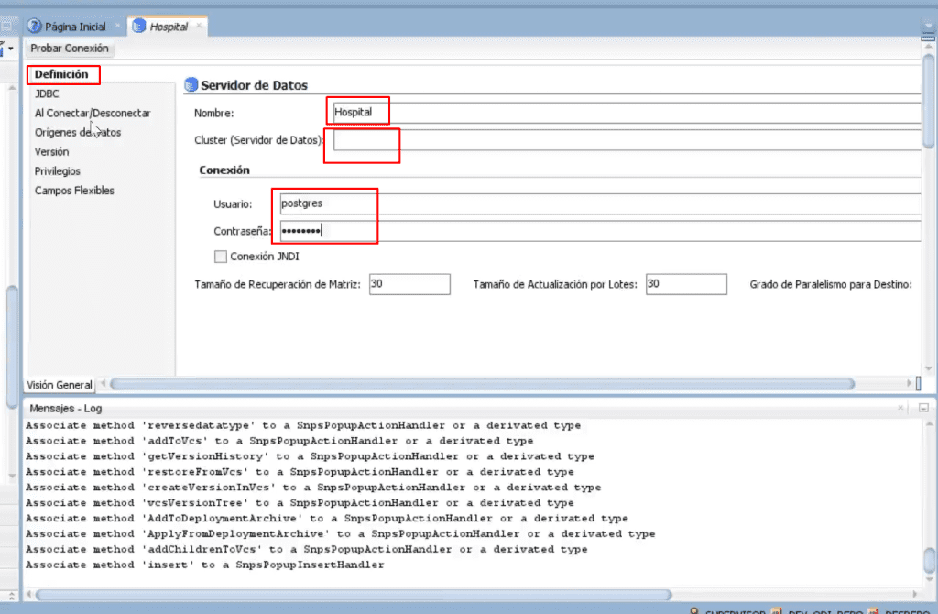Viewport: 938px width, 614px height.
Task: Open the Privilegios section
Action: 58,170
